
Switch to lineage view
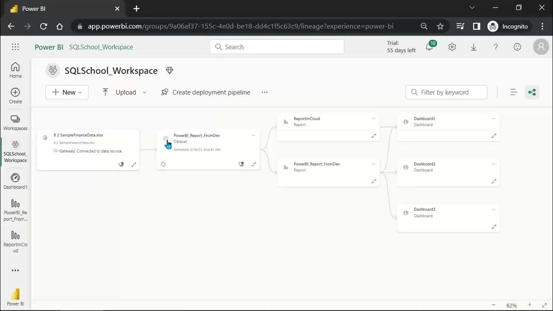pyautogui.click(x=532, y=92)
